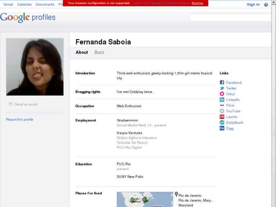Click I've met Coldplay twice text
The height and width of the screenshot is (207, 276).
click(x=135, y=92)
